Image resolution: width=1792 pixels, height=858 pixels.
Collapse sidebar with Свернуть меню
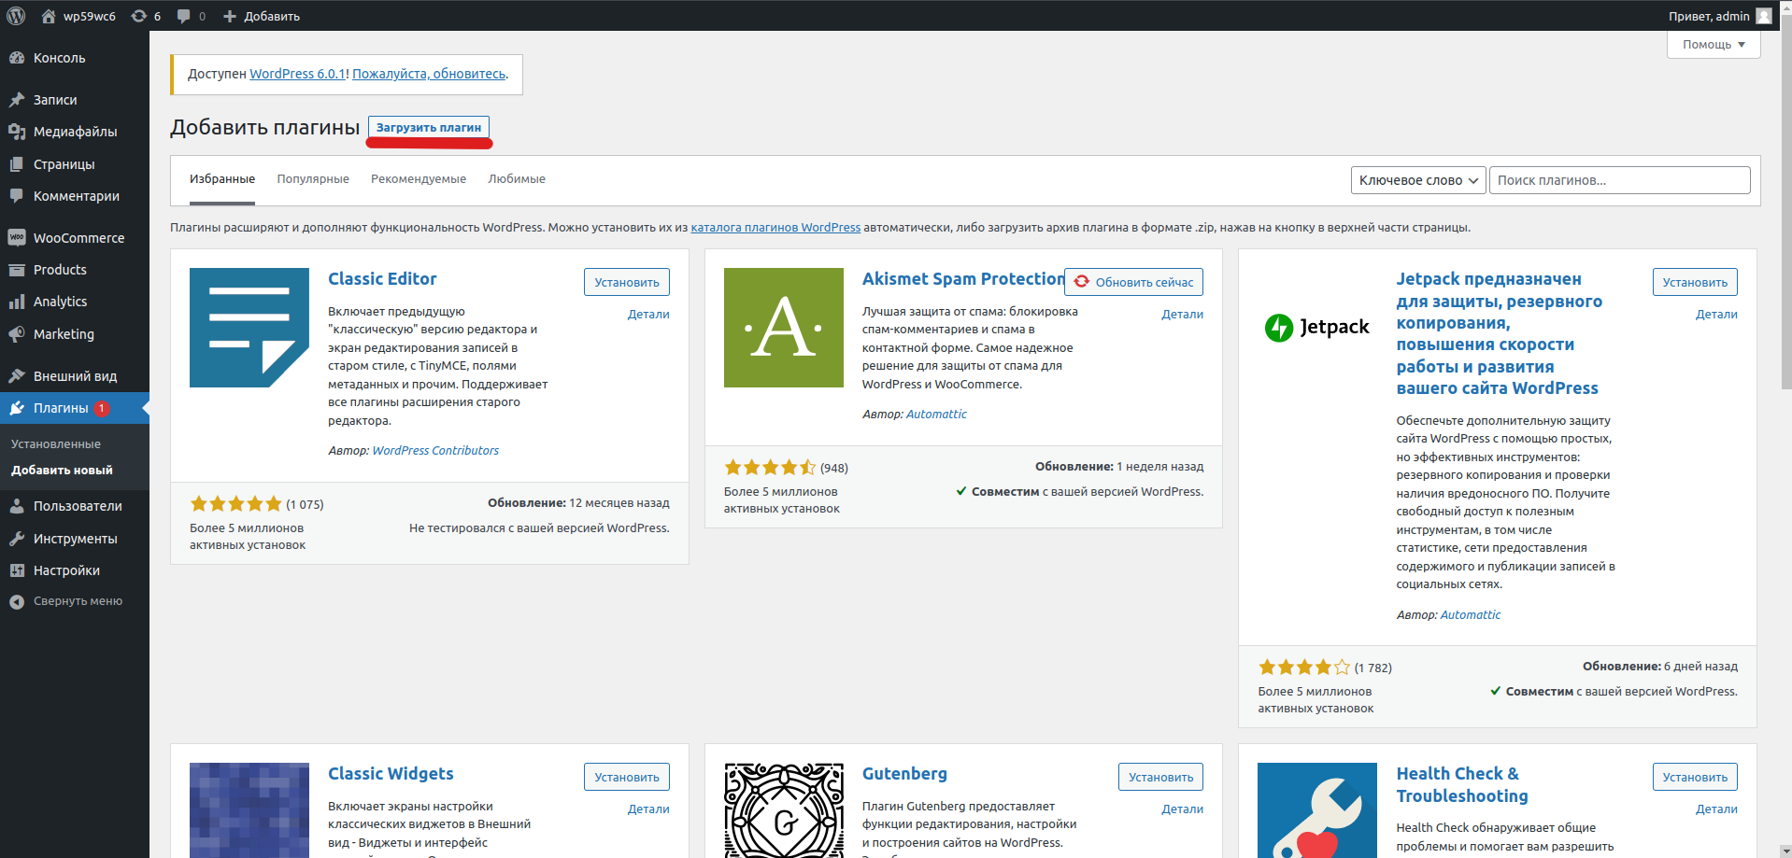[78, 601]
